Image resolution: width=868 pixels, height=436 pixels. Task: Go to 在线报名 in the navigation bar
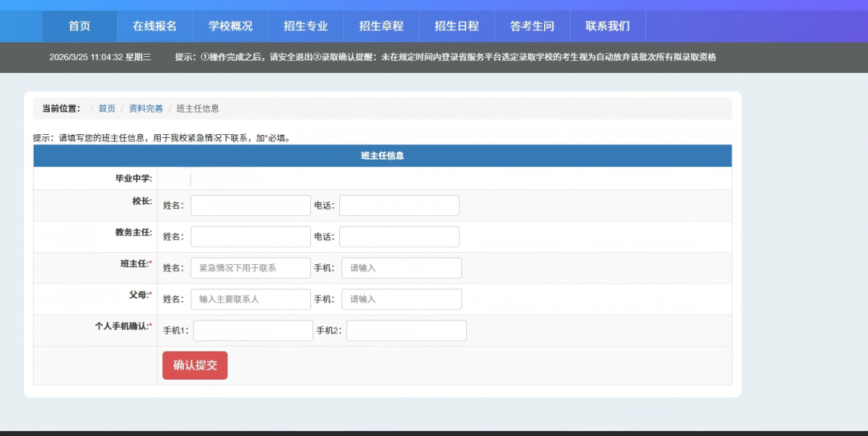point(154,26)
